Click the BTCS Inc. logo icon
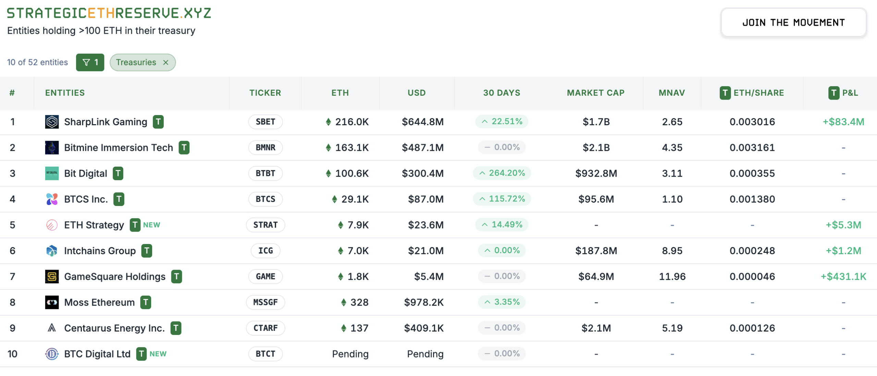The height and width of the screenshot is (376, 877). coord(52,199)
